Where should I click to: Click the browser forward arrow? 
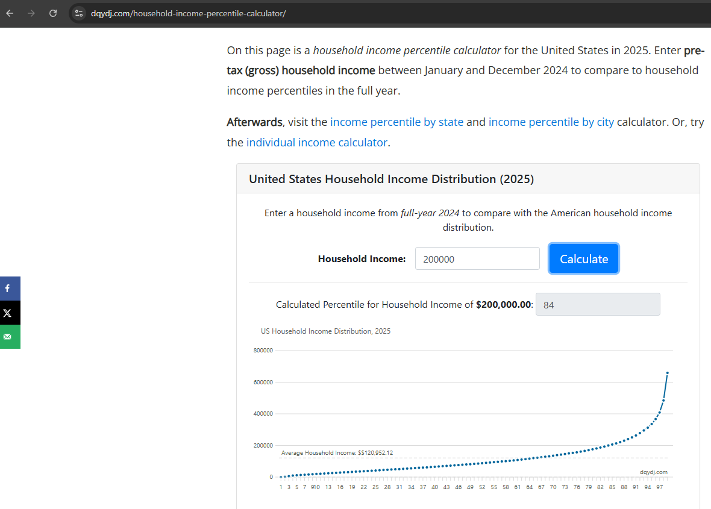click(31, 13)
